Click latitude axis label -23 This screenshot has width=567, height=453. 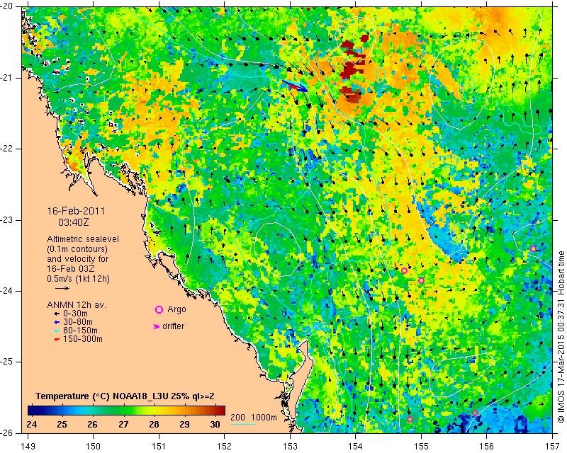pos(8,220)
